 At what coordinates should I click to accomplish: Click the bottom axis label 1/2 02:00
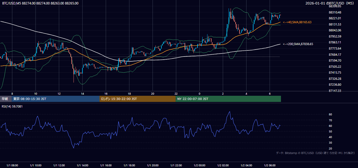pos(223,165)
